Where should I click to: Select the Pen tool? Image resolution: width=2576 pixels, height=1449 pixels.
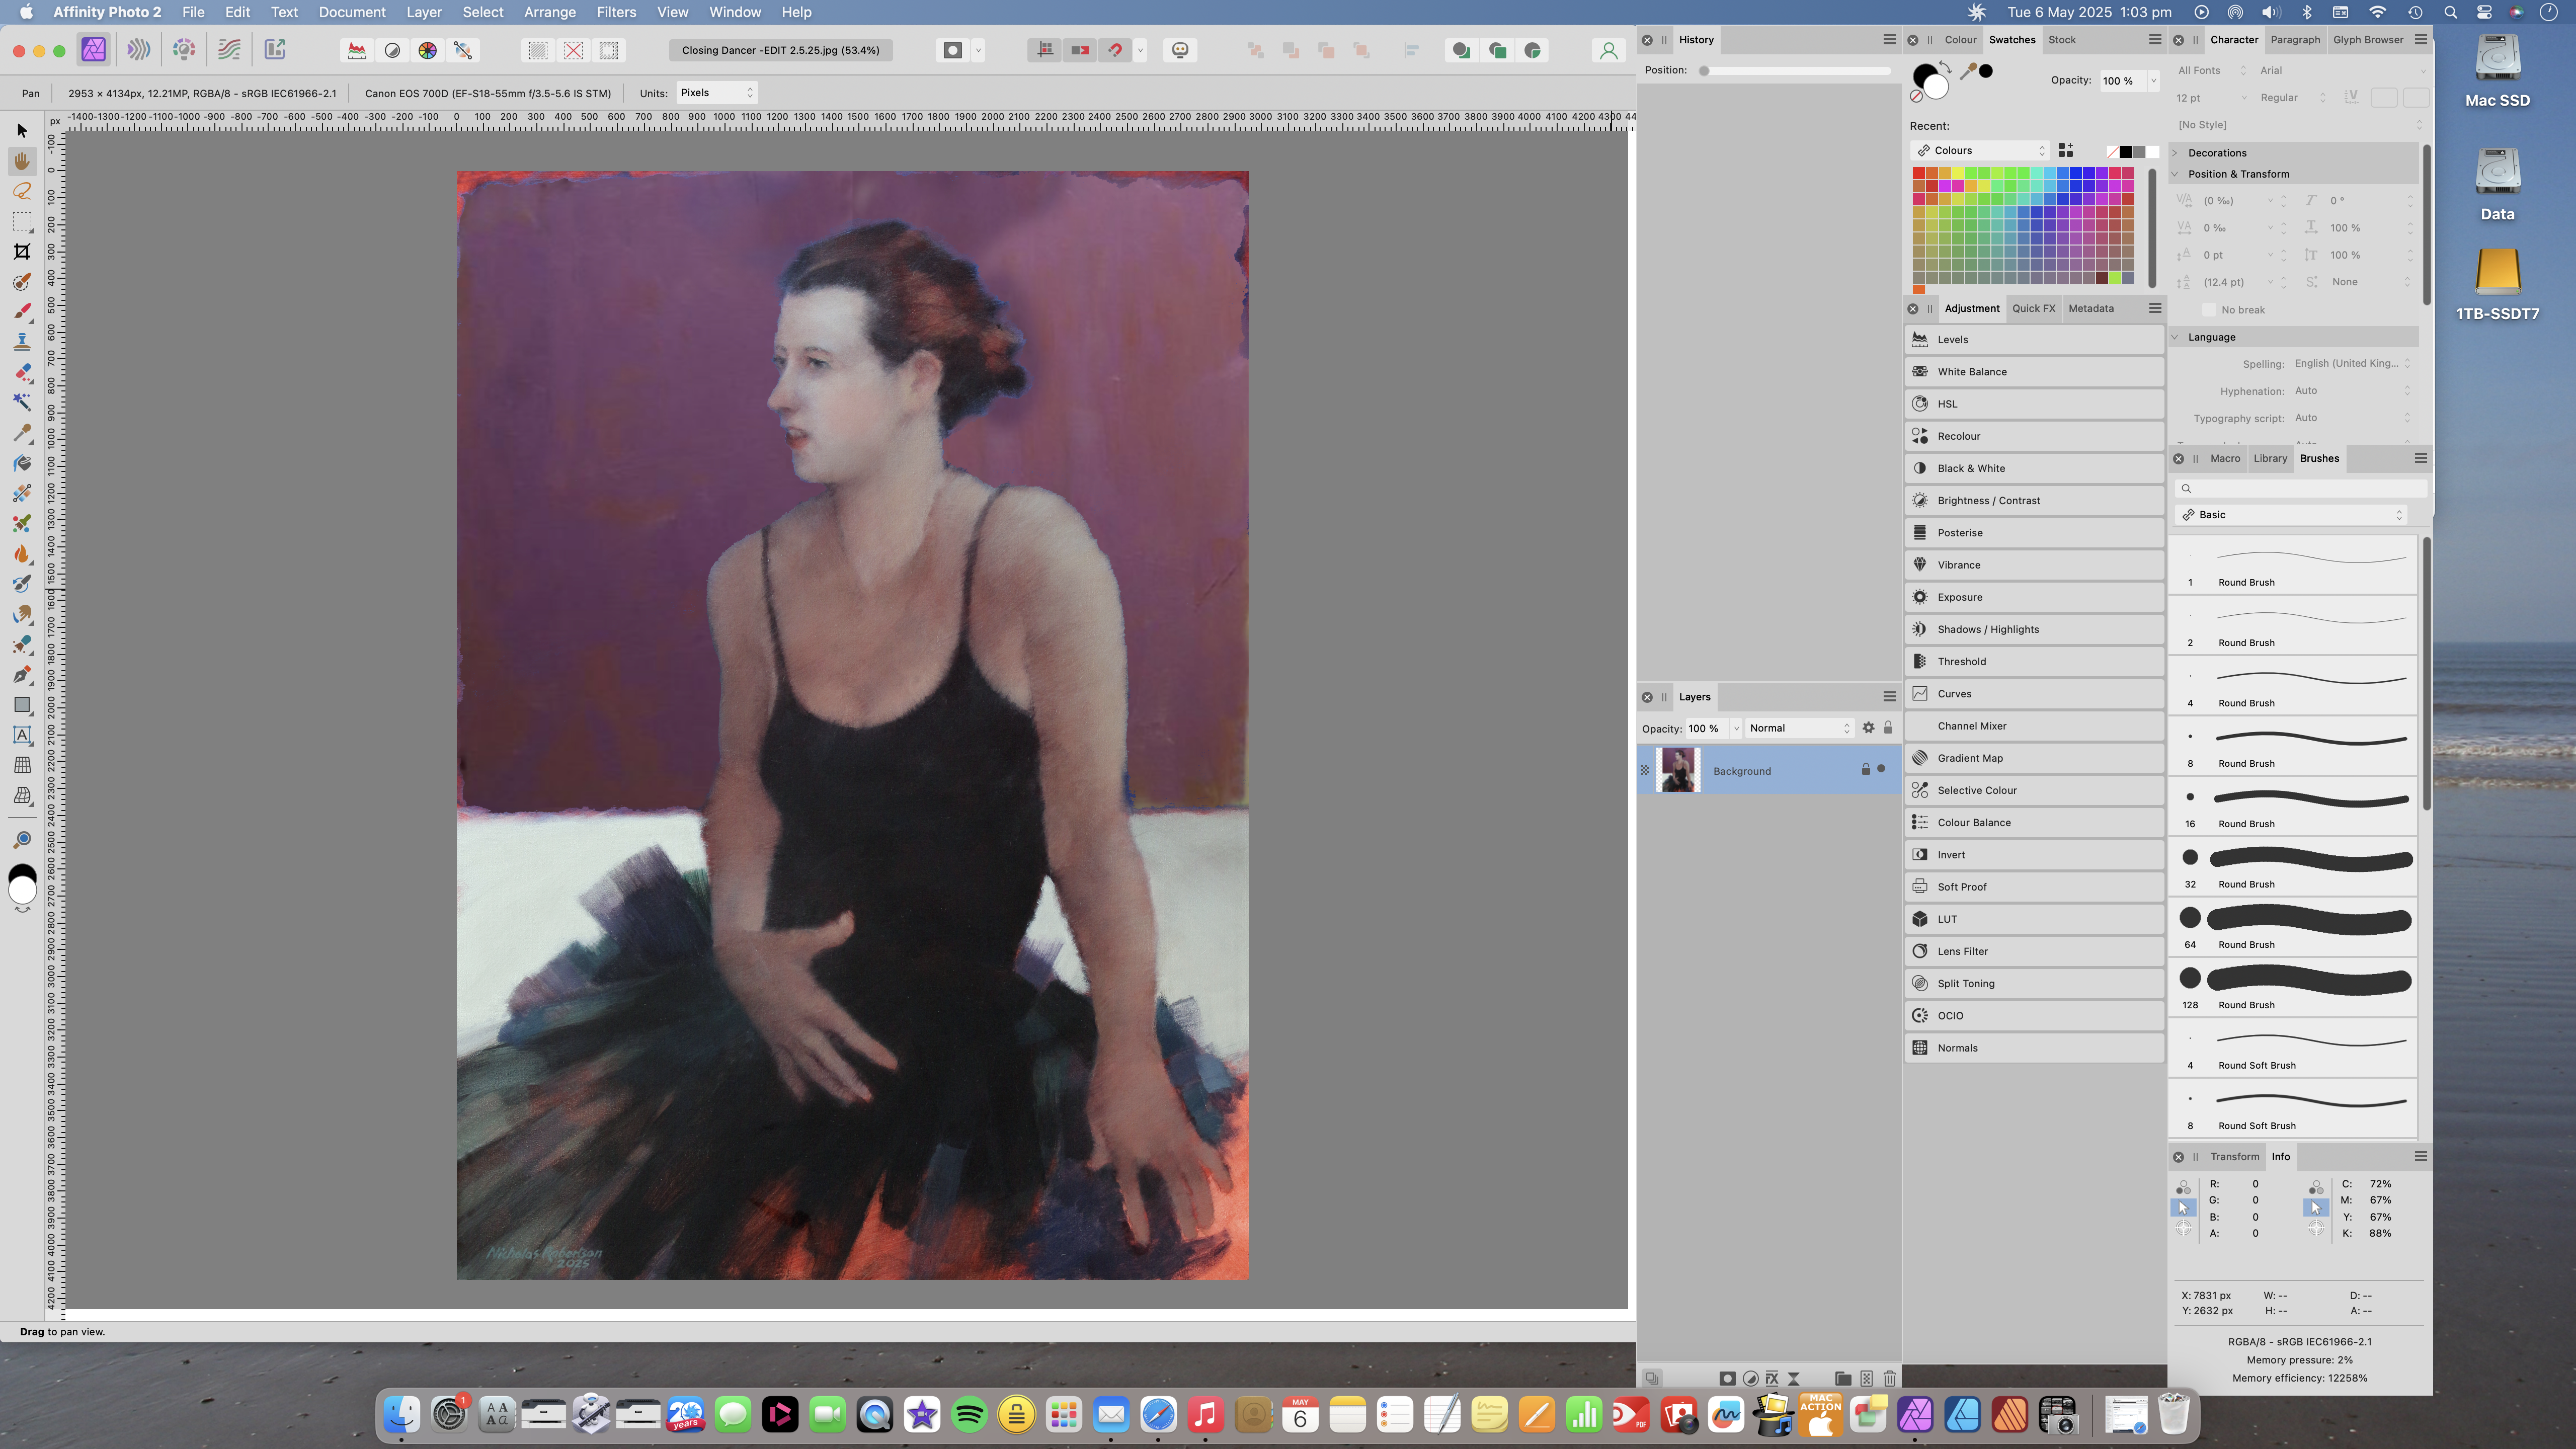click(x=22, y=675)
